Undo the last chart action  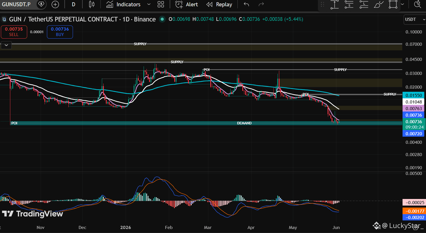point(246,4)
